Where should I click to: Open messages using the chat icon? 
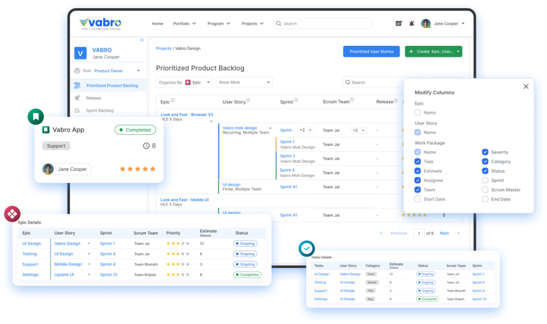click(x=399, y=23)
